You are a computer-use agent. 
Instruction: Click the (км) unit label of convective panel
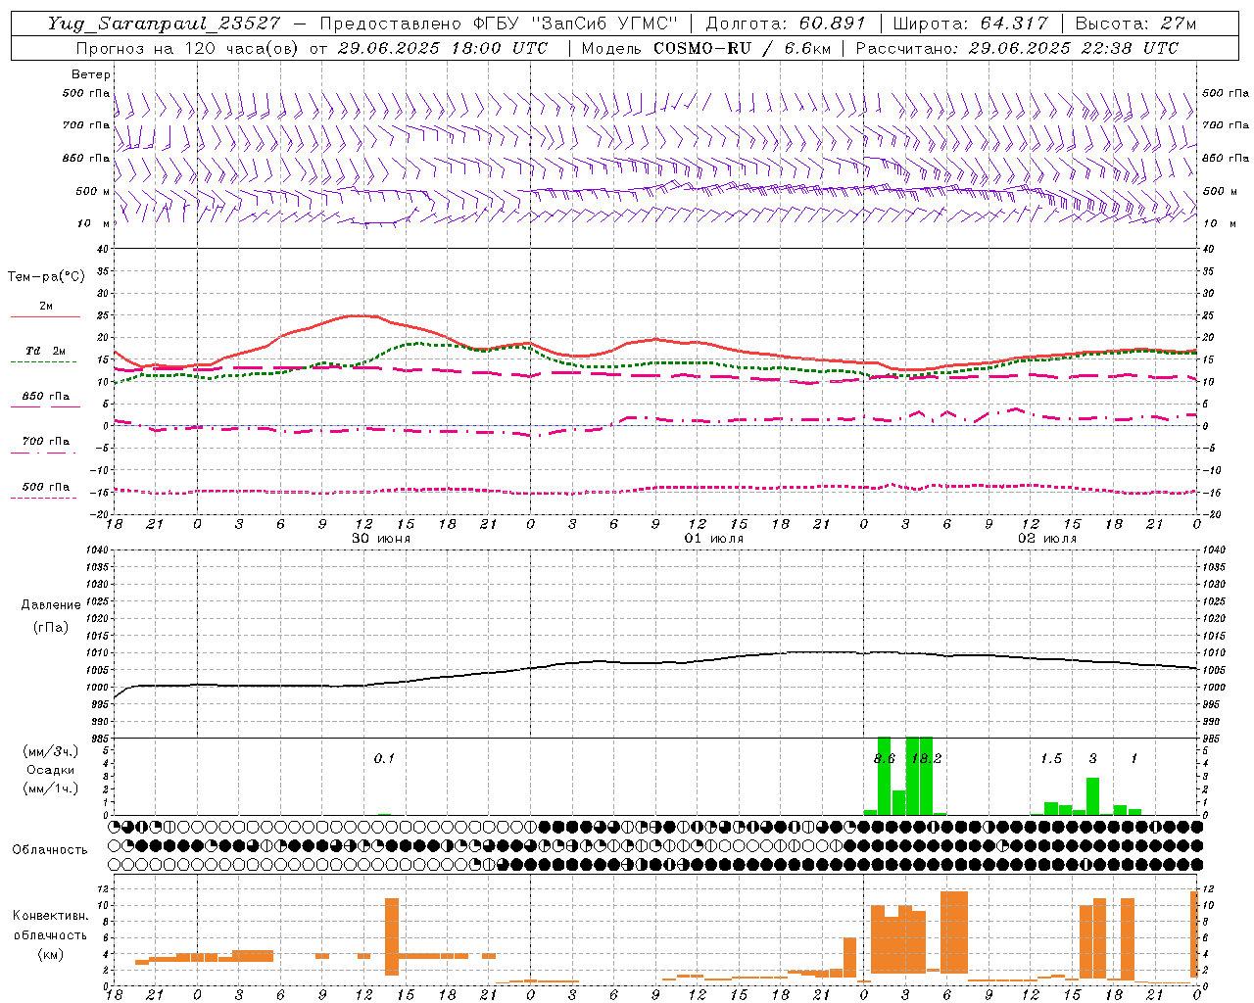pyautogui.click(x=50, y=954)
